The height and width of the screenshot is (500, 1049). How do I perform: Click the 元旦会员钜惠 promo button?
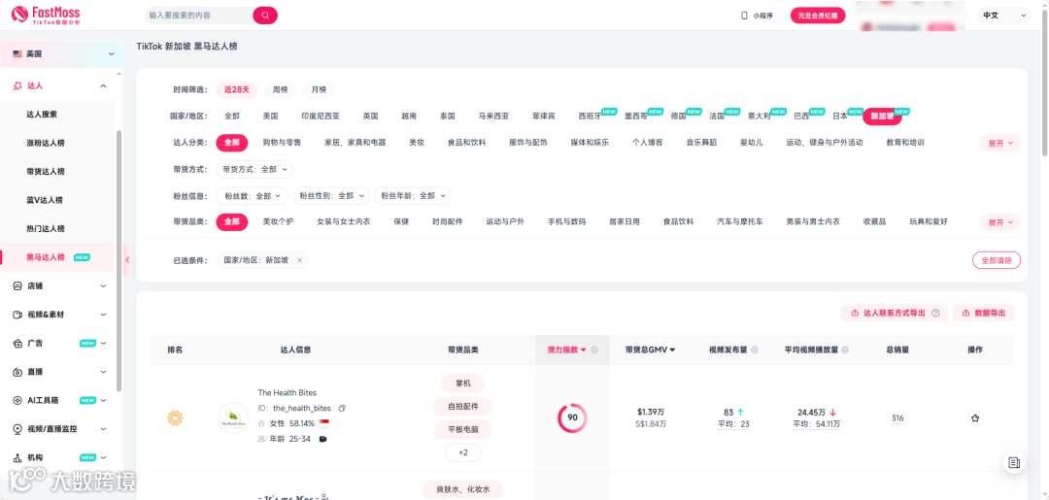point(818,16)
